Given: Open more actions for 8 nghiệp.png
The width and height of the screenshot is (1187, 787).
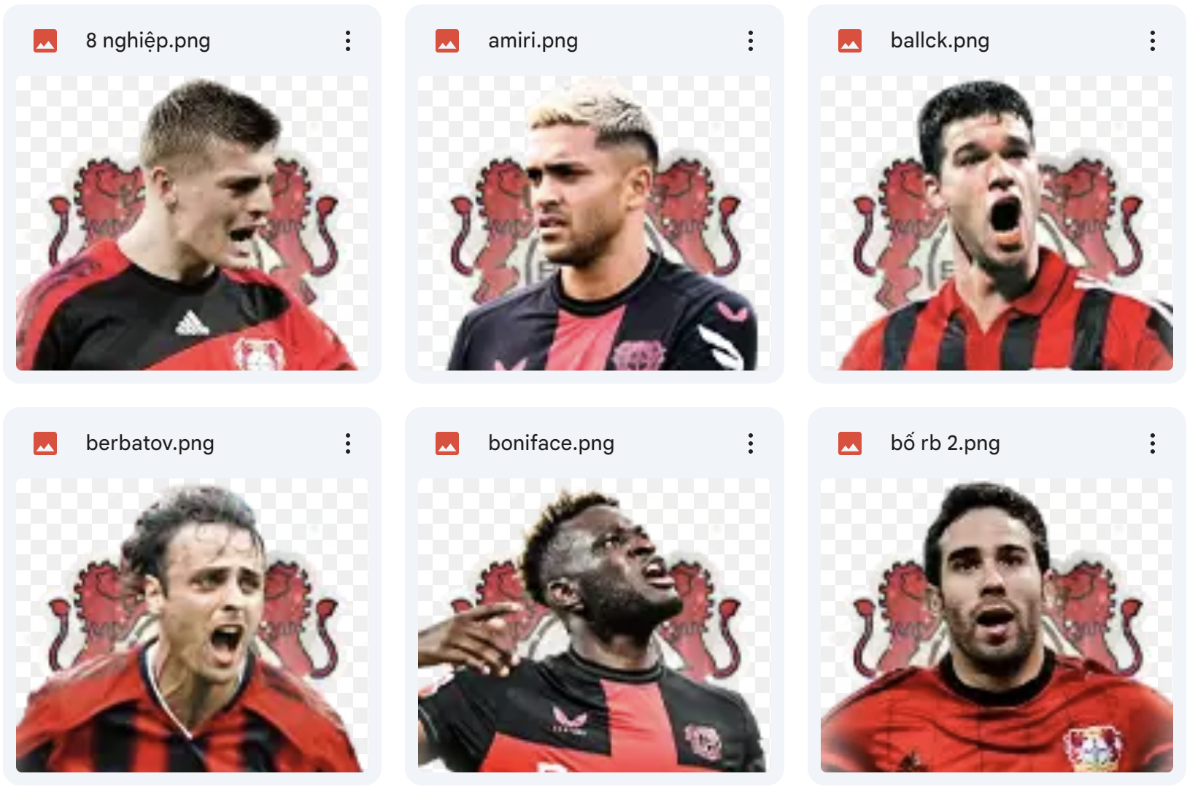Looking at the screenshot, I should [348, 41].
